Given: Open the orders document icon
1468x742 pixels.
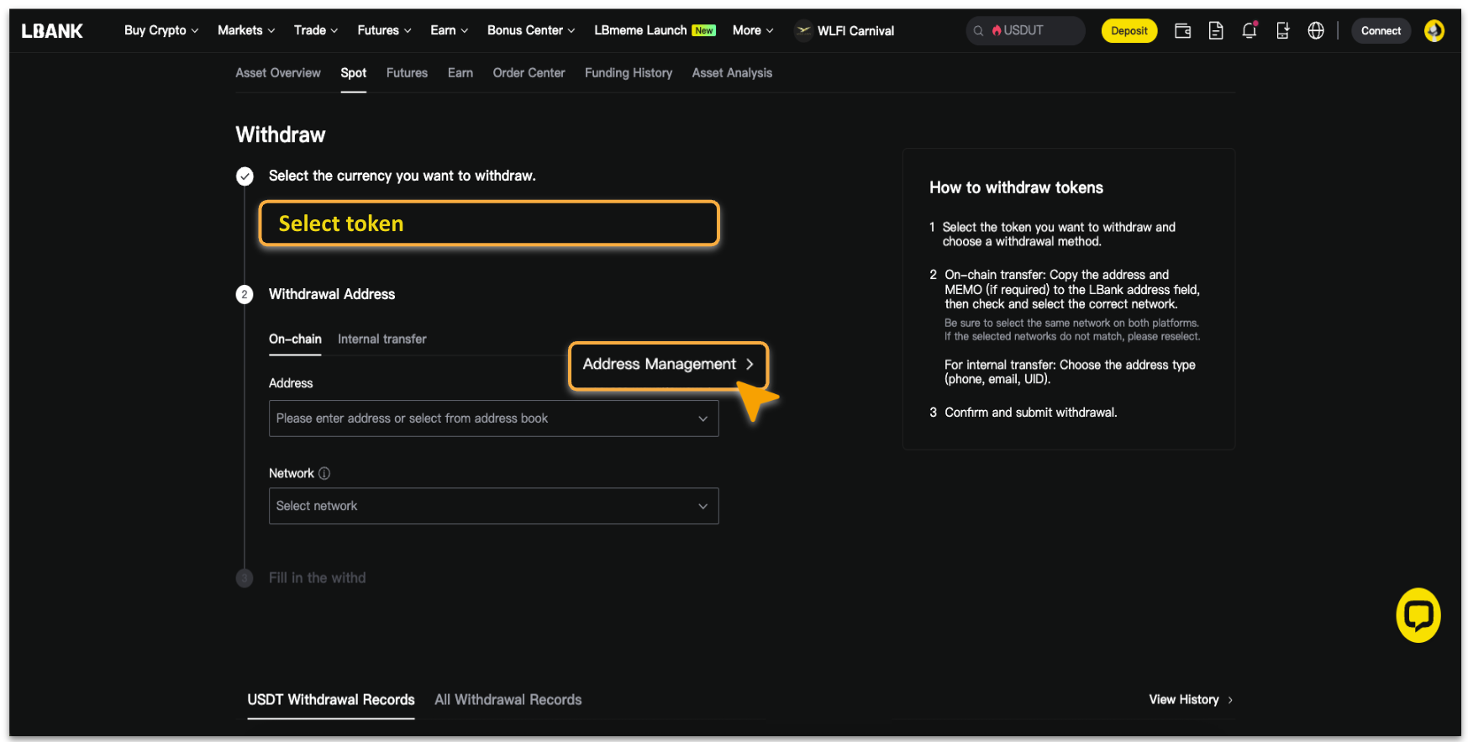Looking at the screenshot, I should pos(1215,31).
